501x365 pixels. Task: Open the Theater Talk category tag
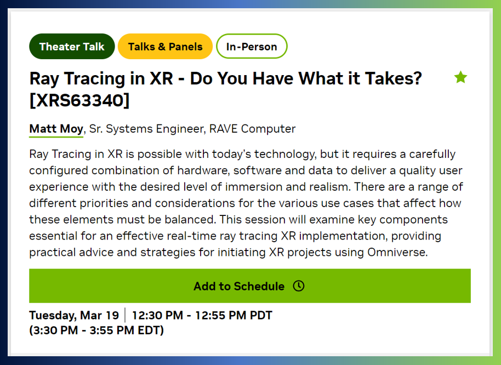click(72, 46)
